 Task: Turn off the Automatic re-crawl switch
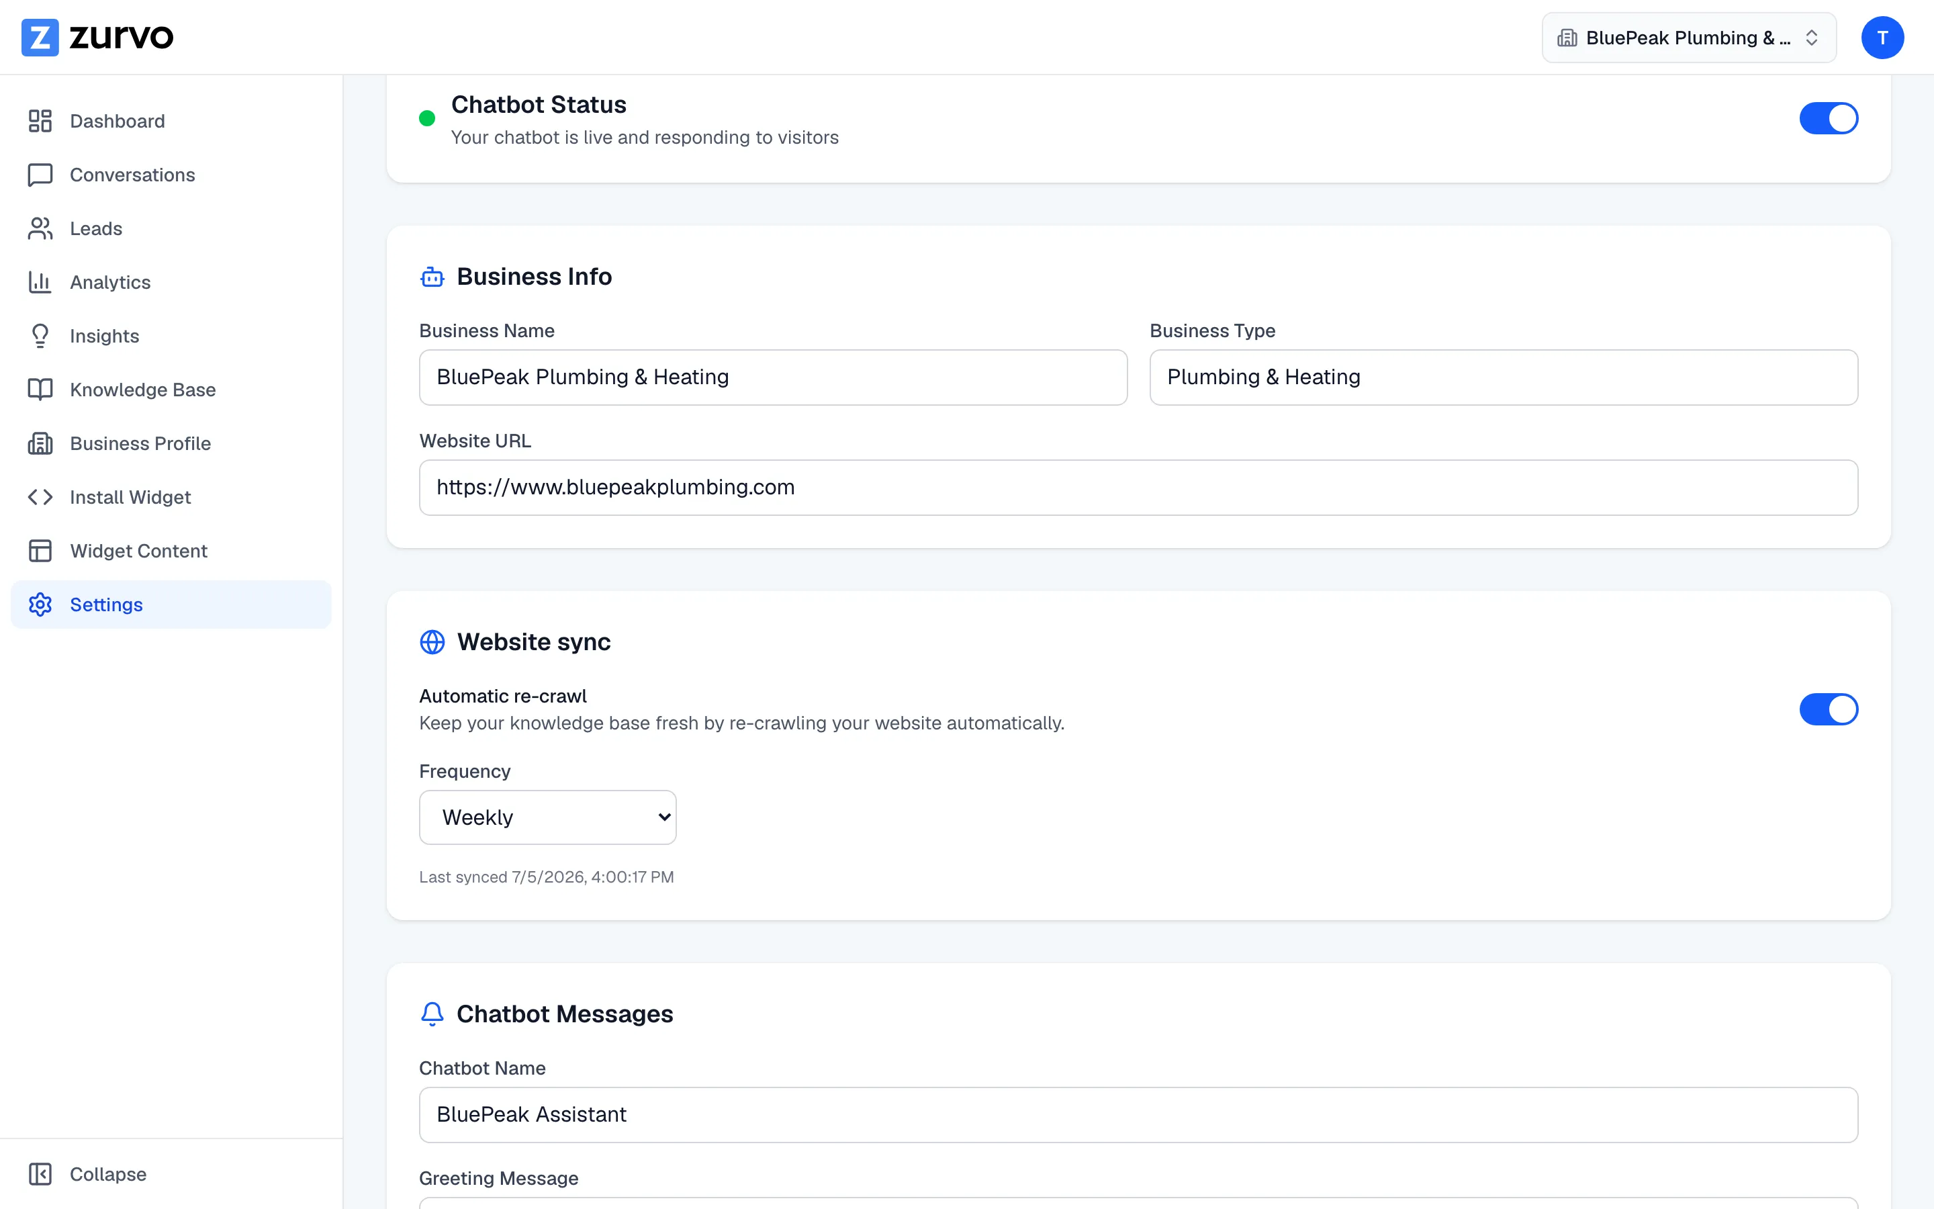1829,709
